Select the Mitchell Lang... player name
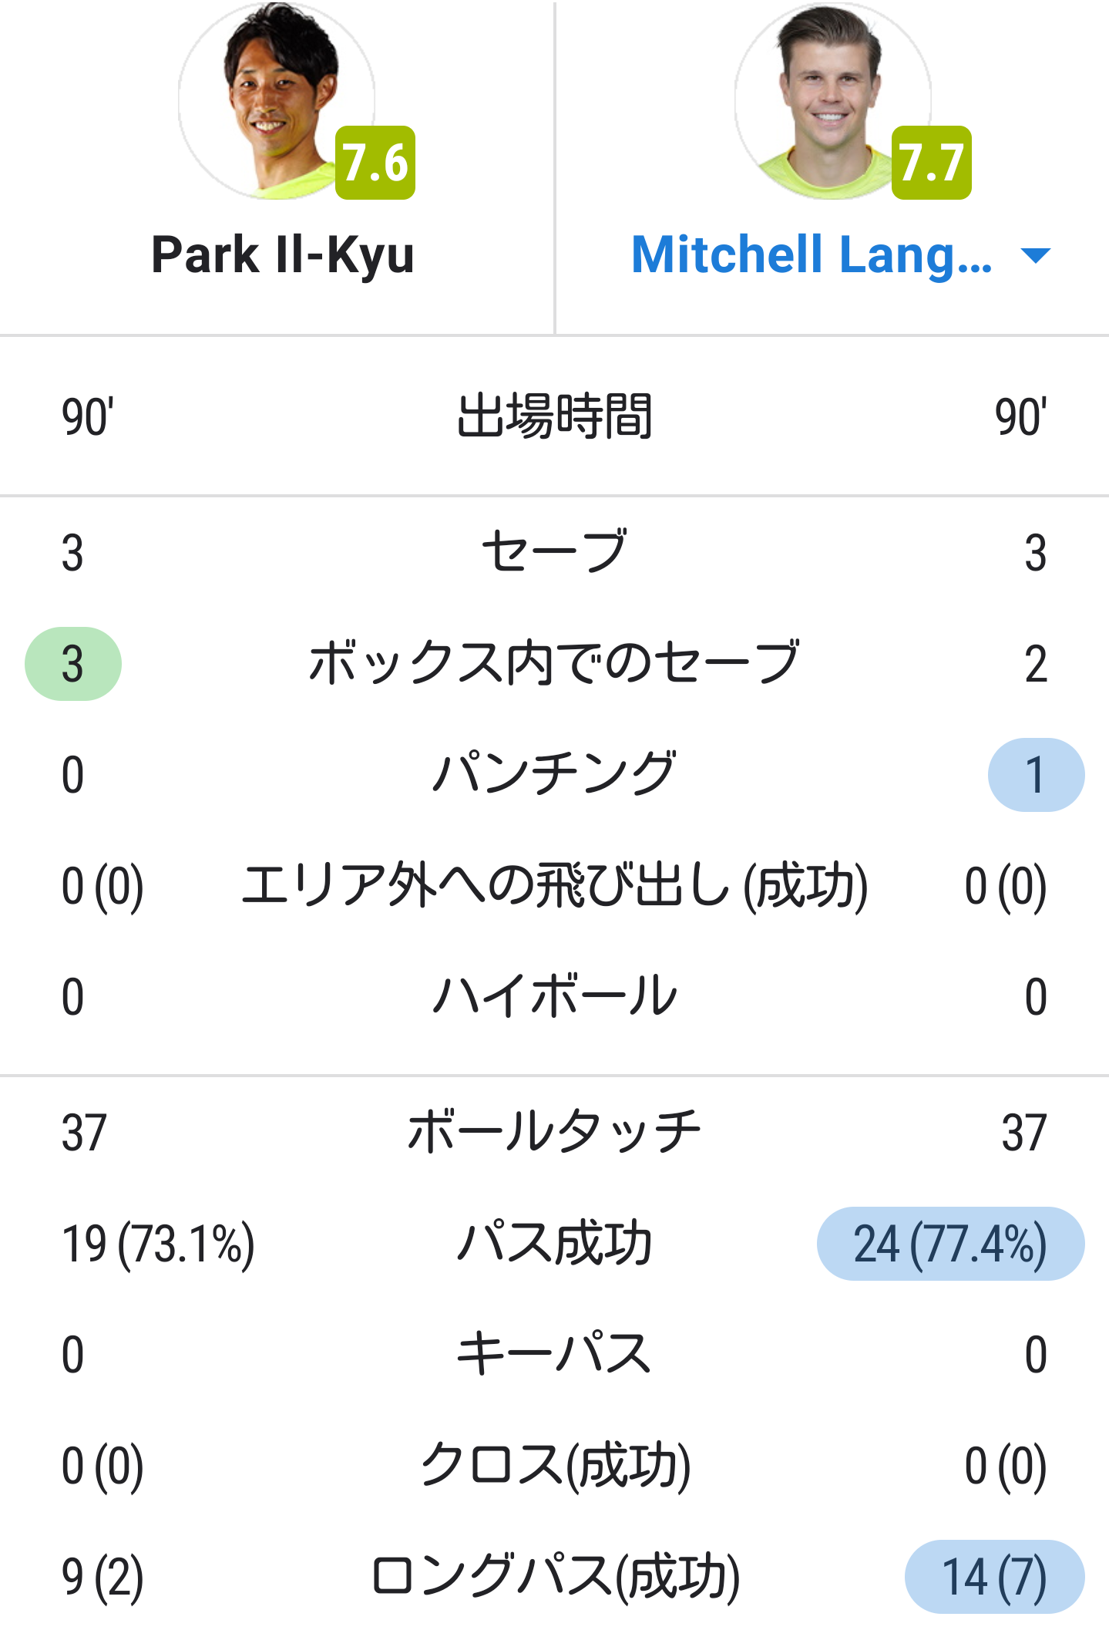This screenshot has width=1109, height=1647. coord(812,255)
